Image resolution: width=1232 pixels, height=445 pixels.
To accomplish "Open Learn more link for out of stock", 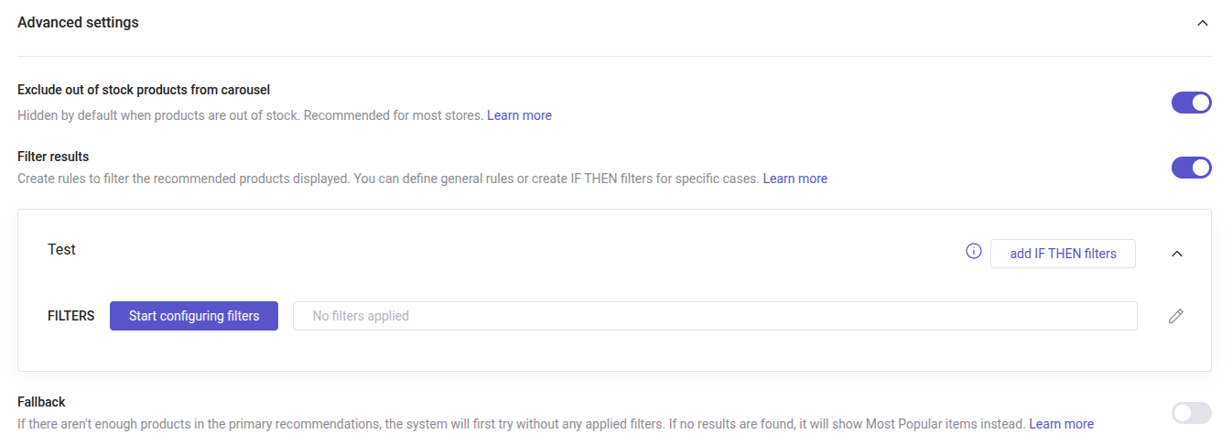I will point(519,115).
